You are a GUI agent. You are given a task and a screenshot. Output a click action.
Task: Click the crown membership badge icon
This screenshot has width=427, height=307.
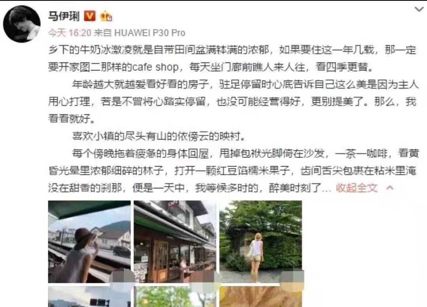click(x=106, y=16)
